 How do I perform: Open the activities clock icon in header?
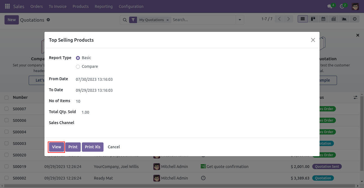342,6
